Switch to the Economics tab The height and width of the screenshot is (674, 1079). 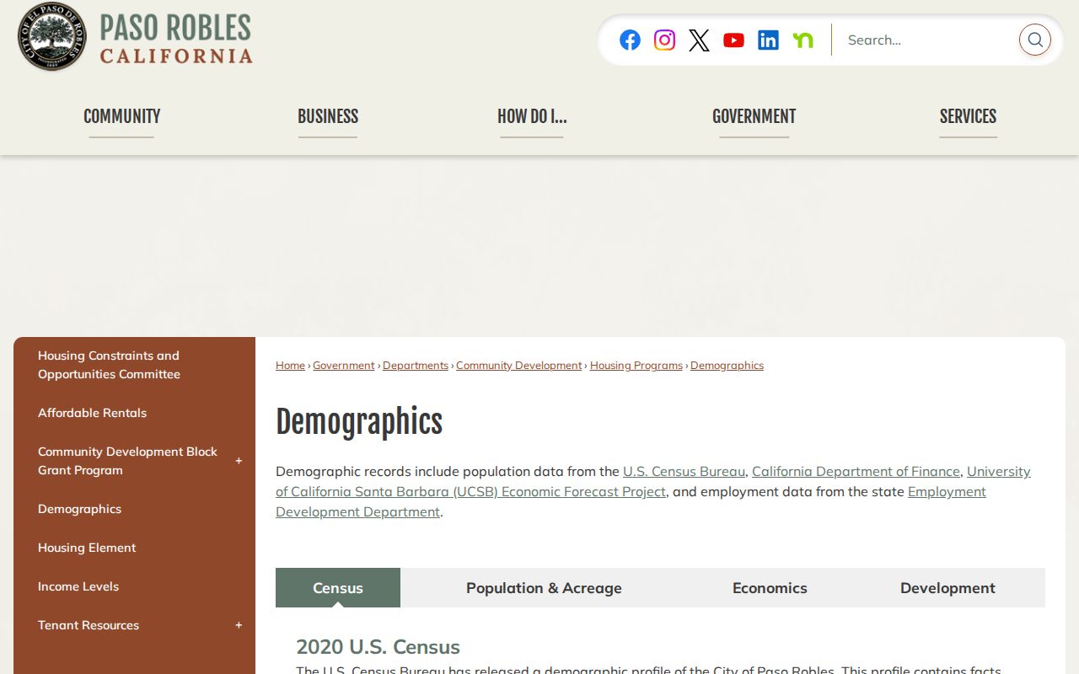pyautogui.click(x=770, y=588)
